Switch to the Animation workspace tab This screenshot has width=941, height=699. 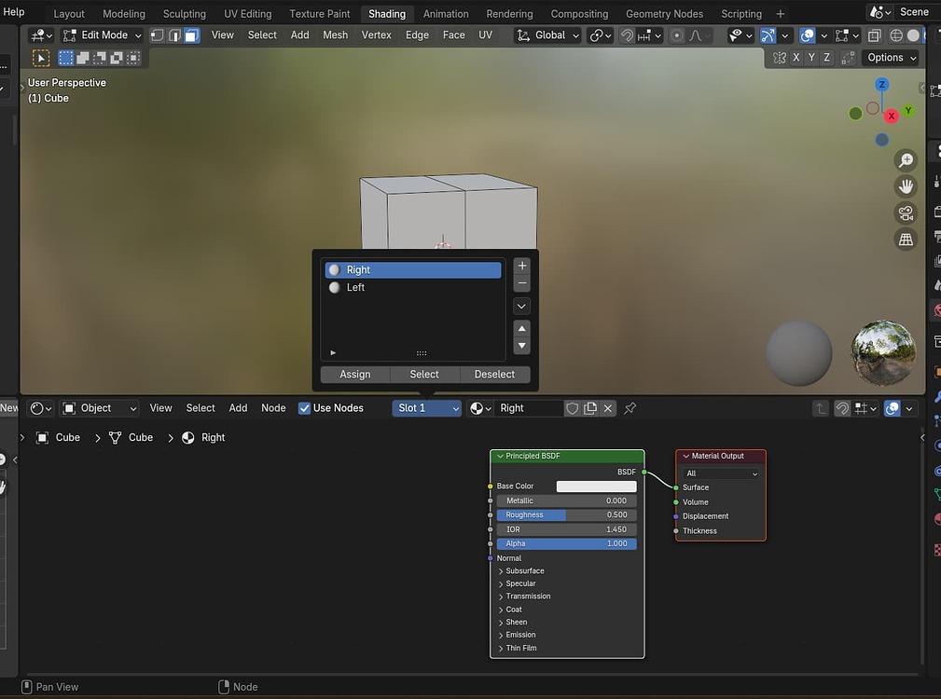pos(446,13)
